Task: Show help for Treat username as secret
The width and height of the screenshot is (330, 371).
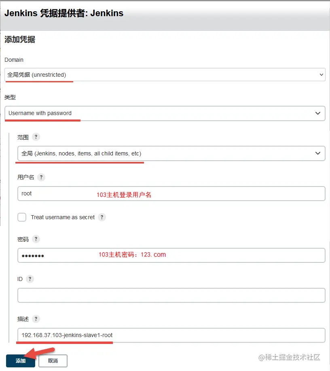Action: pos(102,217)
